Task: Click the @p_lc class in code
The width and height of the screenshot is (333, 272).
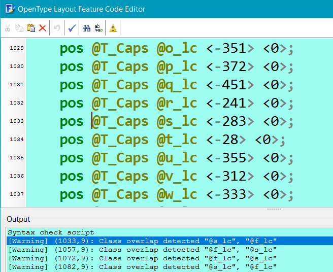Action: point(177,67)
